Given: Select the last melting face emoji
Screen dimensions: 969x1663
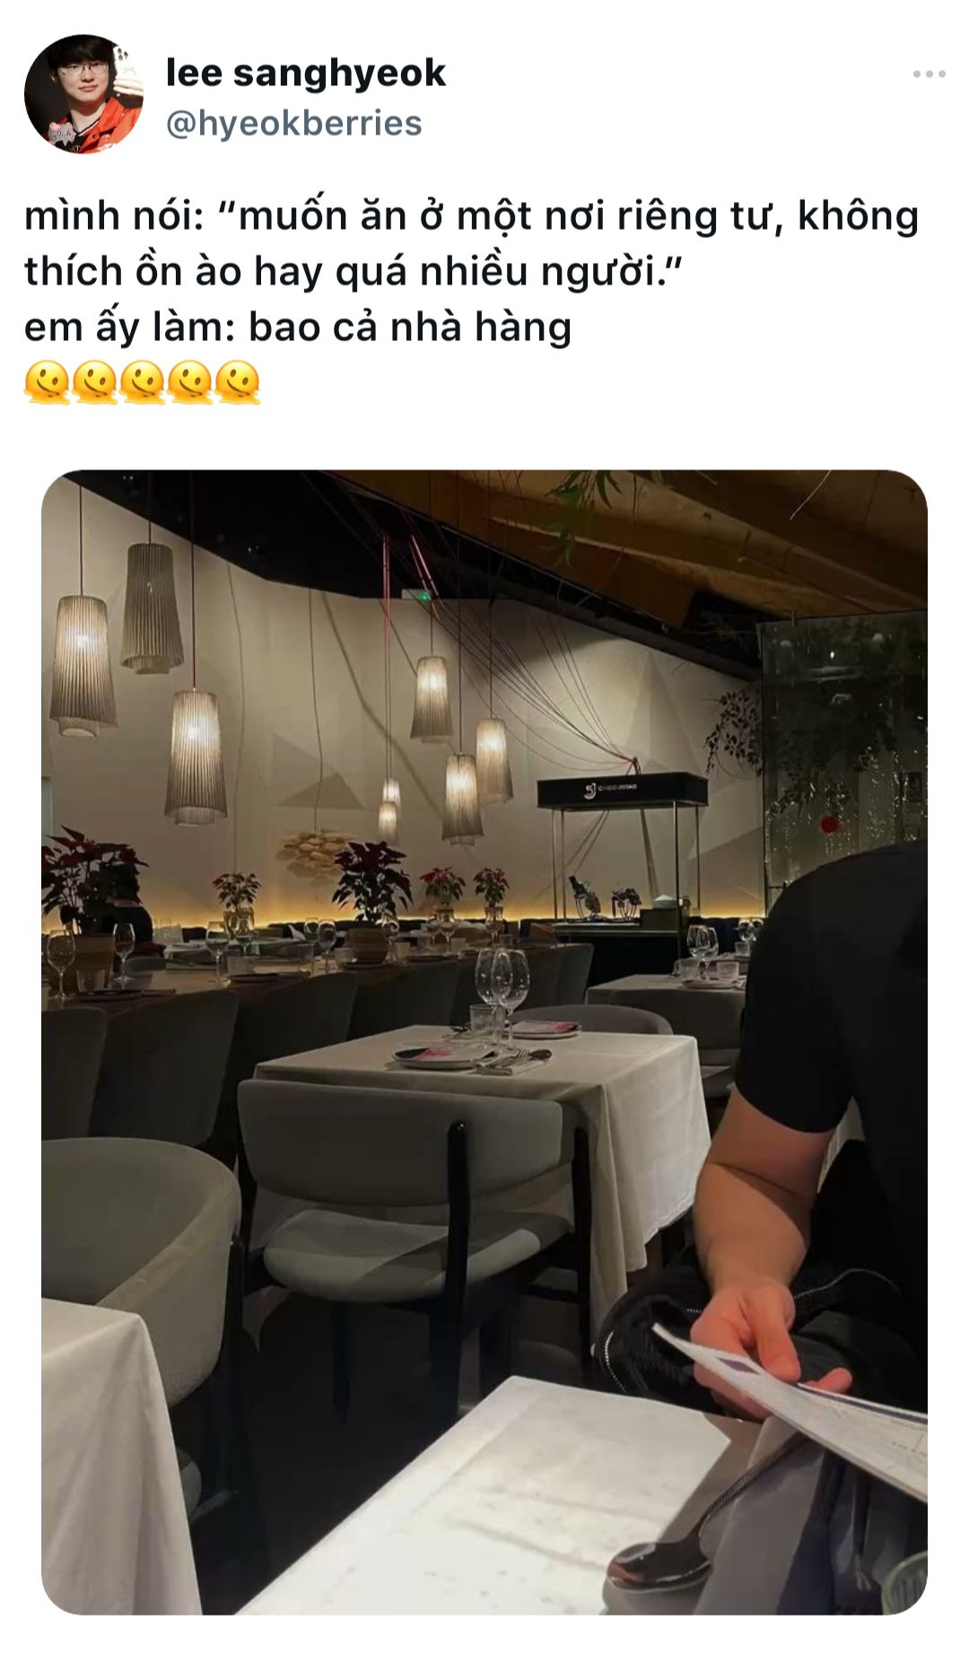Looking at the screenshot, I should click(x=238, y=383).
